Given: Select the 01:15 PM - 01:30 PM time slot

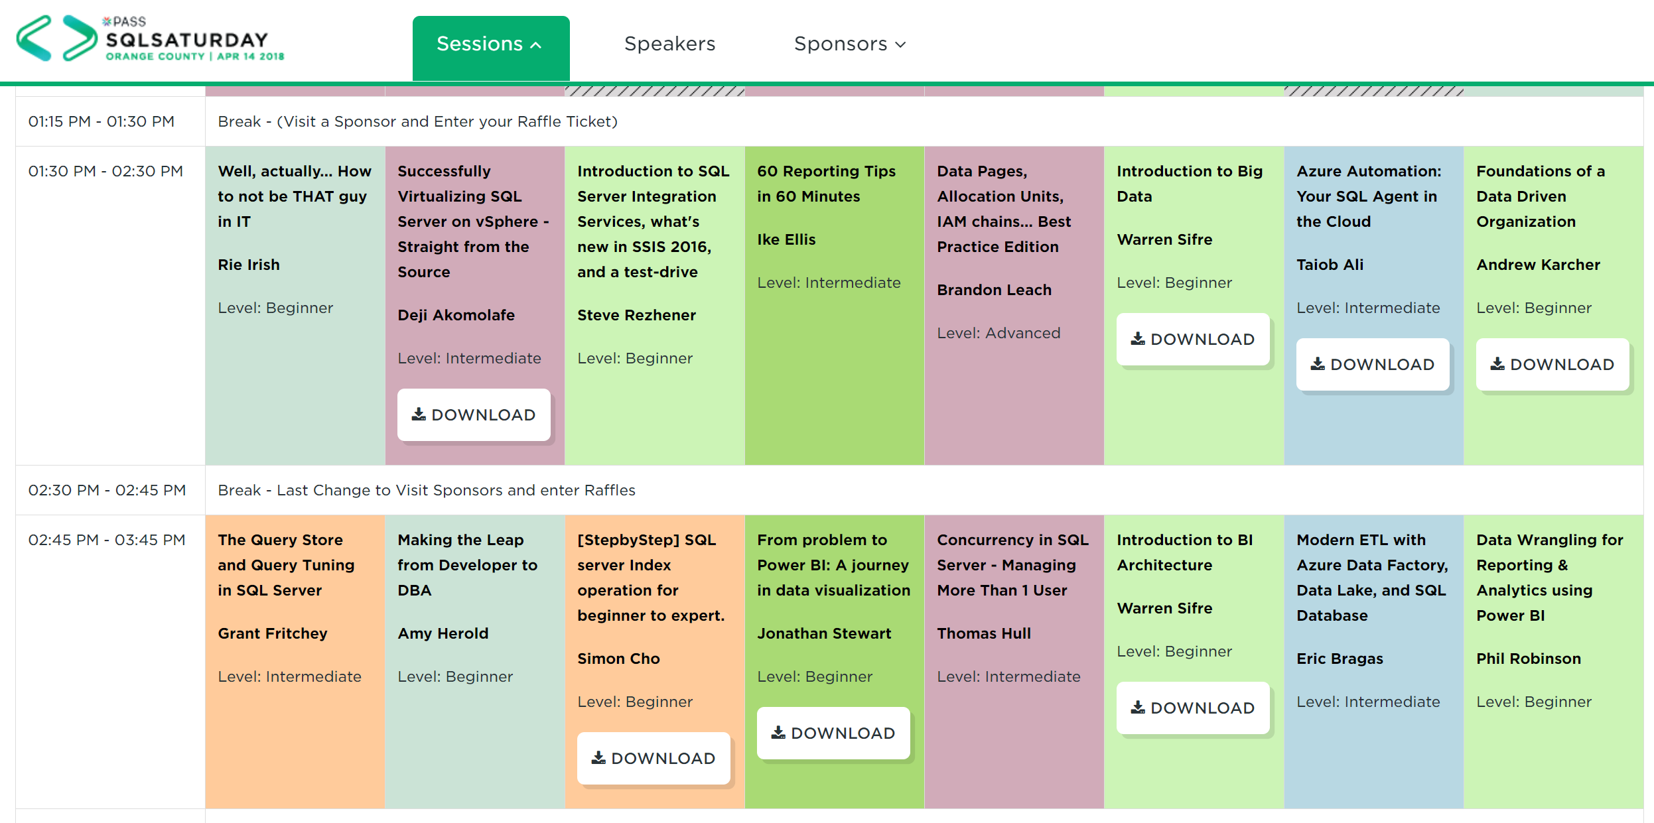Looking at the screenshot, I should [102, 121].
